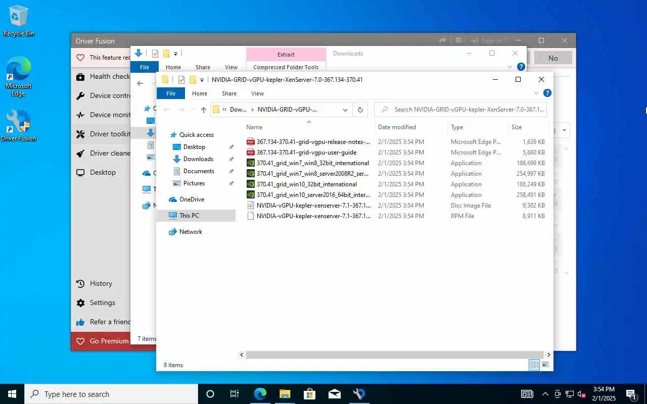Show hidden system tray icons
Viewport: 647px width, 404px height.
click(545, 394)
